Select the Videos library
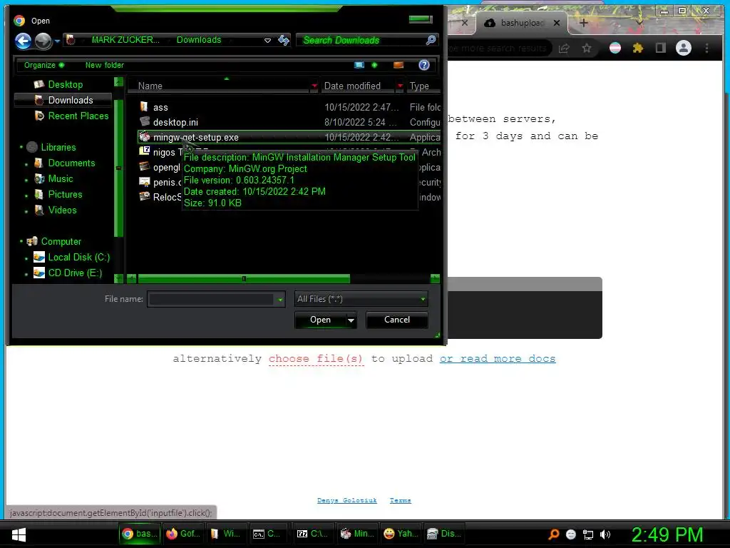This screenshot has width=730, height=548. pos(63,210)
